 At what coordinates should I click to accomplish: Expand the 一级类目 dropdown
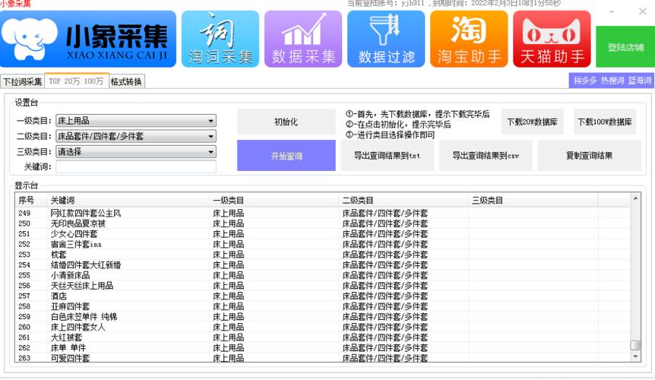click(136, 121)
